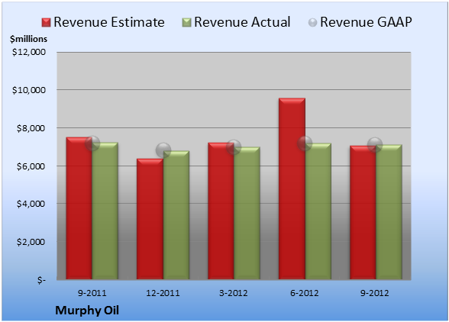Click the '$millions' axis unit label
This screenshot has height=322, width=449.
[x=28, y=39]
